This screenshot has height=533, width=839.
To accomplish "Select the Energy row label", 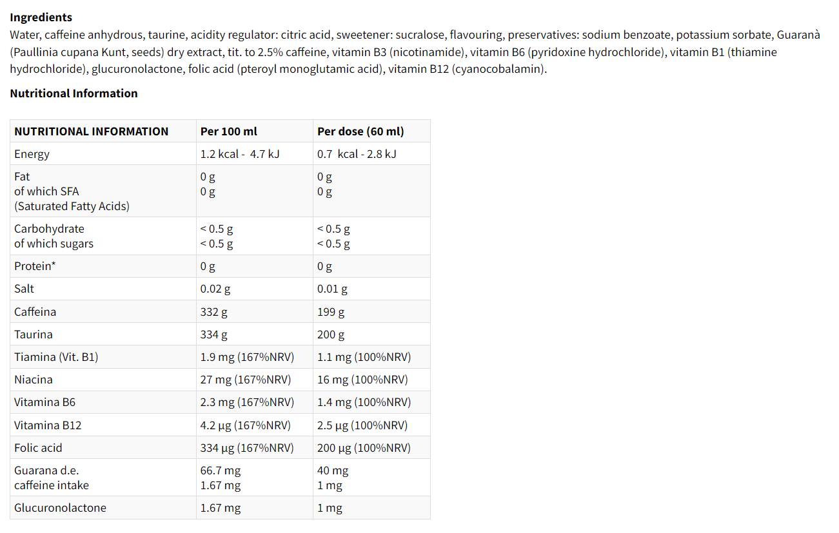I will (32, 154).
